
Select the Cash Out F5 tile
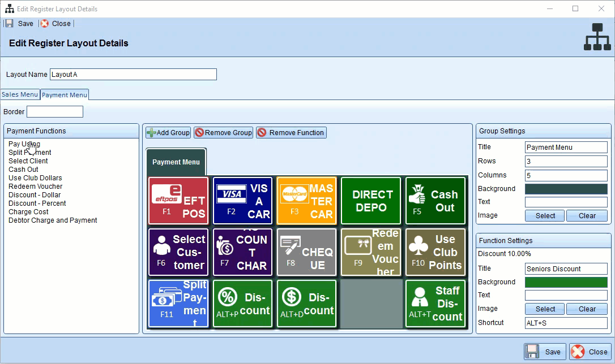(435, 201)
